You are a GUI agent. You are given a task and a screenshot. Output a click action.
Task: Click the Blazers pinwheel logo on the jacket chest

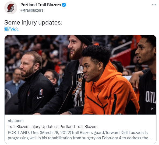click(29, 94)
